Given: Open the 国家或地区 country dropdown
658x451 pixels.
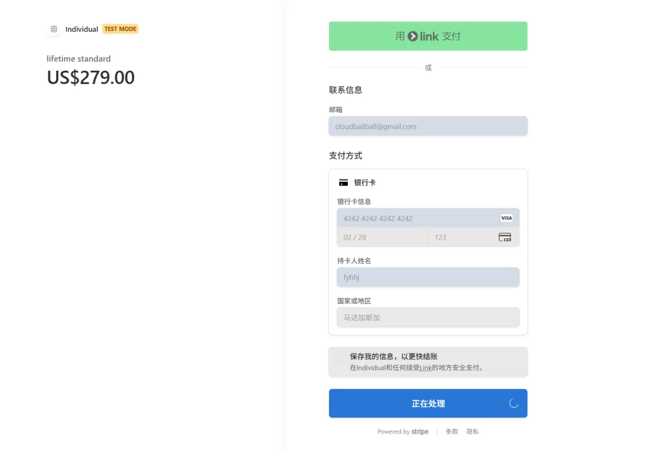Looking at the screenshot, I should coord(428,318).
